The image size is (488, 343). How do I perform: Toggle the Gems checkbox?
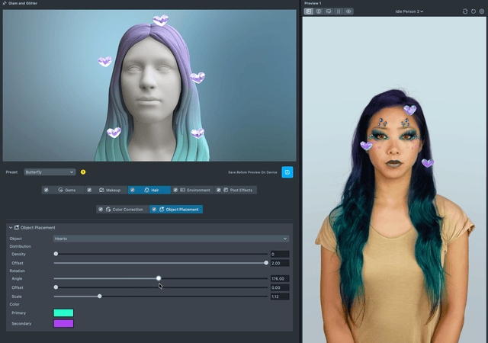pyautogui.click(x=47, y=190)
